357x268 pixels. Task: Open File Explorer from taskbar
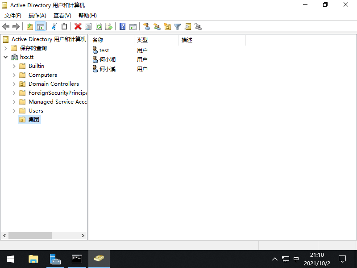33,259
